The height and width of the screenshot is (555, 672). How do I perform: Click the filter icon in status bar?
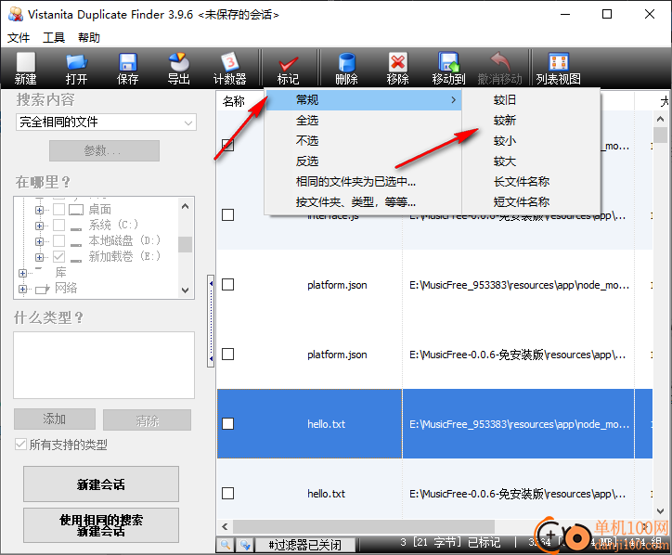[245, 545]
